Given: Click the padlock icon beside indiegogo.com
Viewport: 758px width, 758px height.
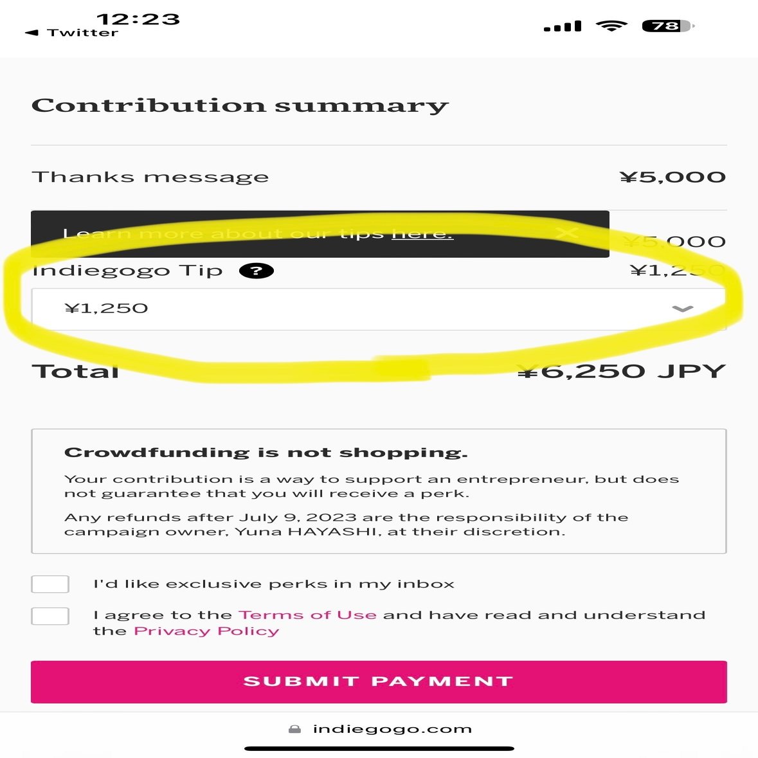Looking at the screenshot, I should (x=294, y=729).
